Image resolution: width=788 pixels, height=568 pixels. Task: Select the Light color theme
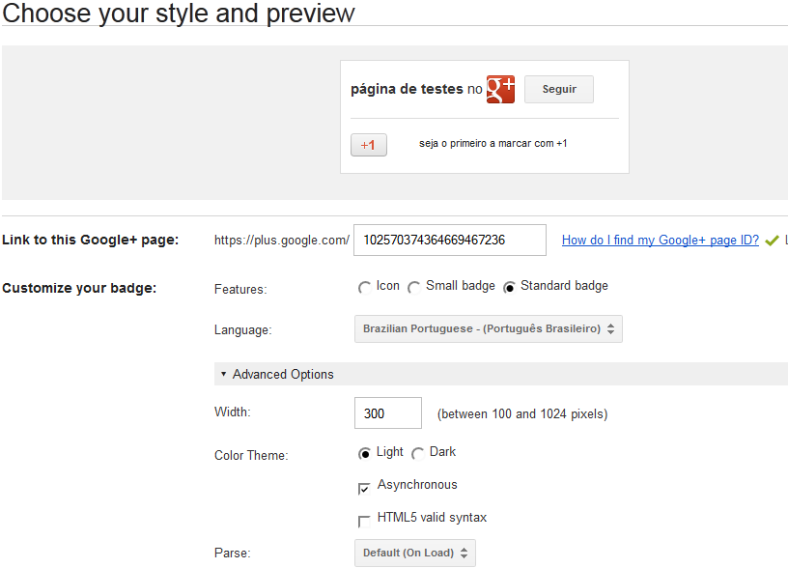(x=364, y=453)
